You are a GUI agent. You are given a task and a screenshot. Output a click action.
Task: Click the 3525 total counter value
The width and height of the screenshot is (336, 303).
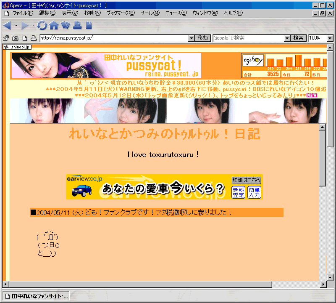(273, 74)
